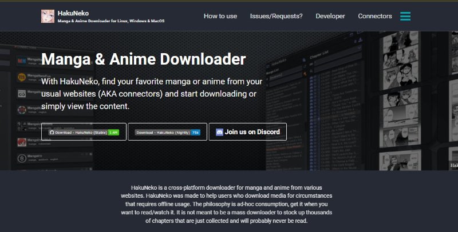Go to the Developer nav item
The width and height of the screenshot is (458, 232).
coord(330,16)
